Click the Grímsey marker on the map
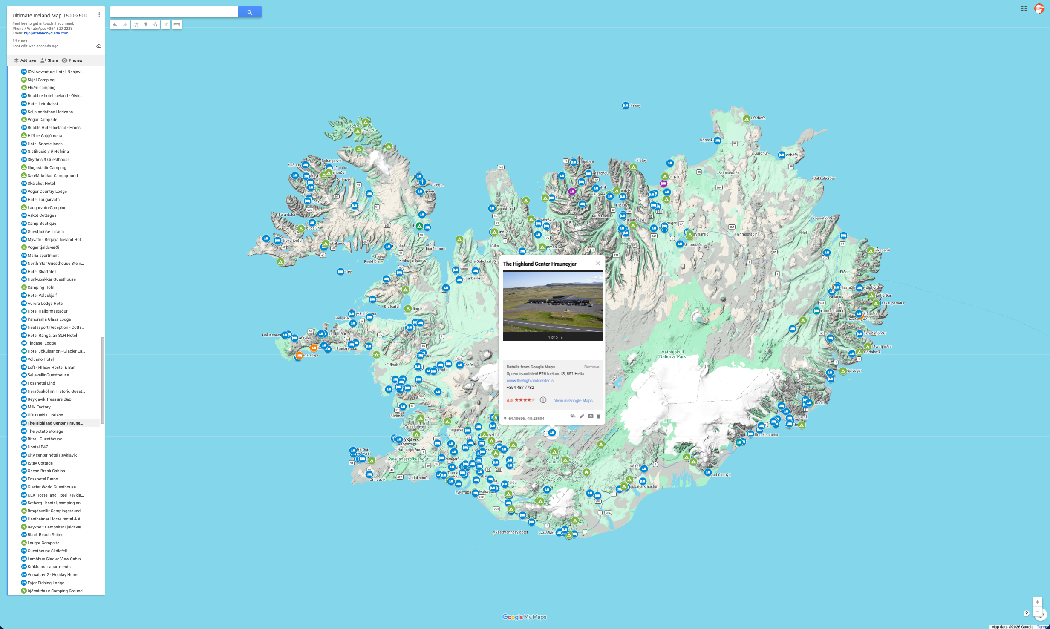1050x629 pixels. click(x=625, y=106)
